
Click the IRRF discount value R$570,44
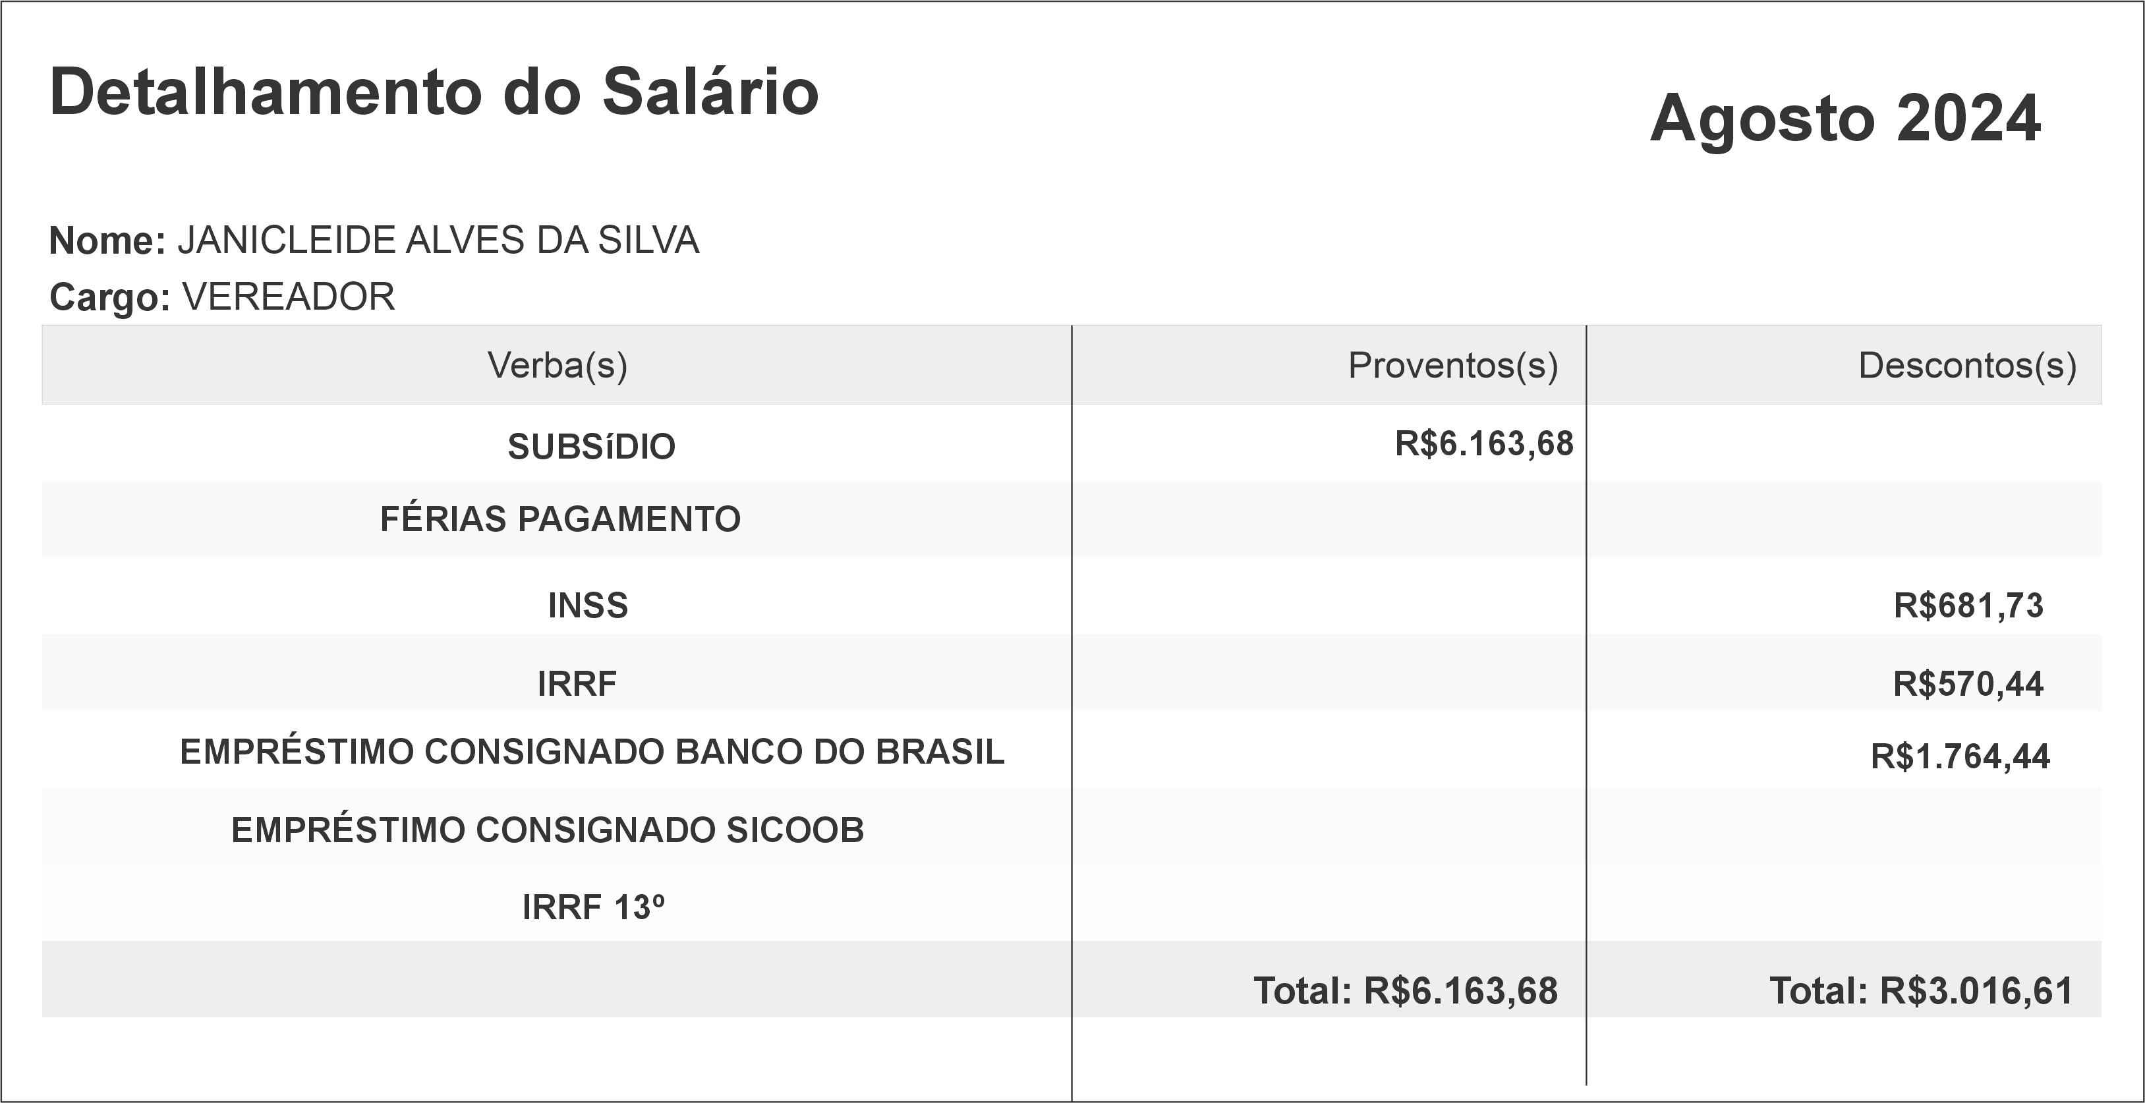[x=1968, y=685]
